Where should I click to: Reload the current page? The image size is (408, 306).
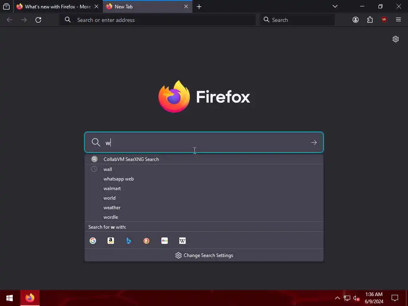38,20
